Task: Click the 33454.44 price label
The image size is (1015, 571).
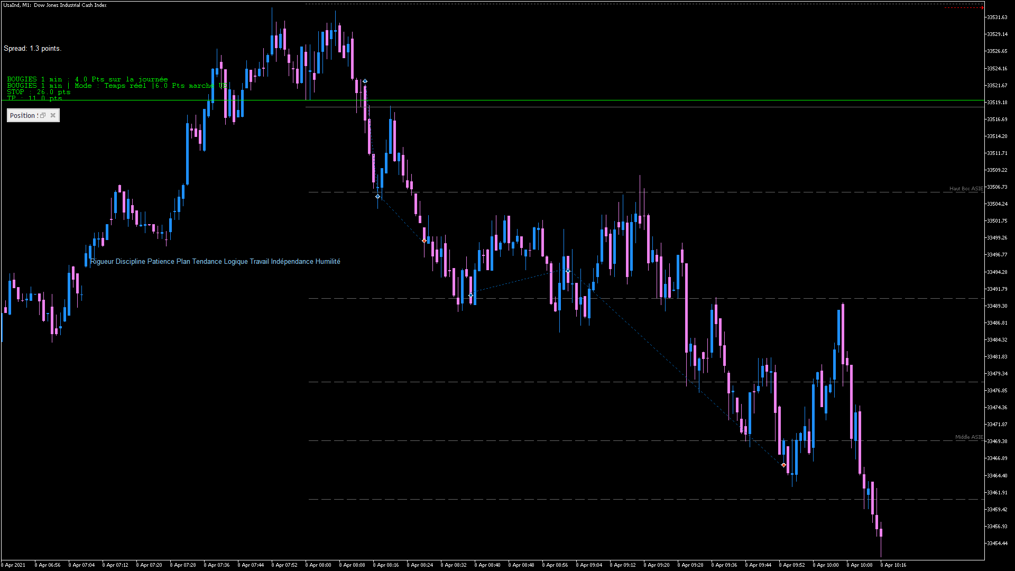Action: (996, 544)
